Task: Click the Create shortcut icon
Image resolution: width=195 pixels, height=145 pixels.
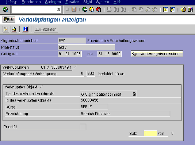Action: [173, 9]
